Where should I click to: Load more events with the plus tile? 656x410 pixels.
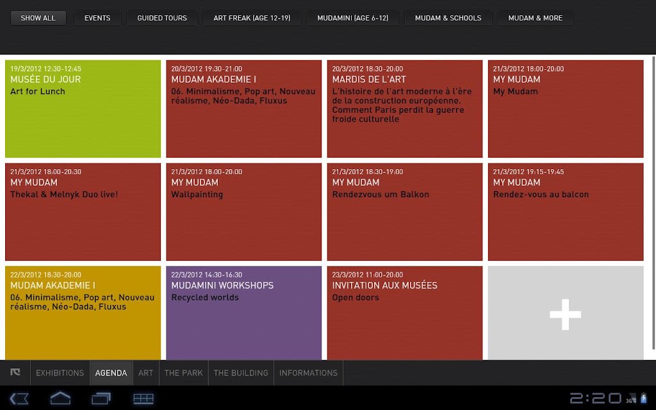click(566, 313)
